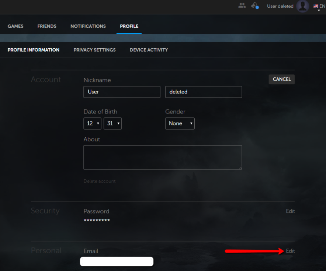Open the notifications bell icon with blue dot
This screenshot has height=271, width=326.
[255, 6]
